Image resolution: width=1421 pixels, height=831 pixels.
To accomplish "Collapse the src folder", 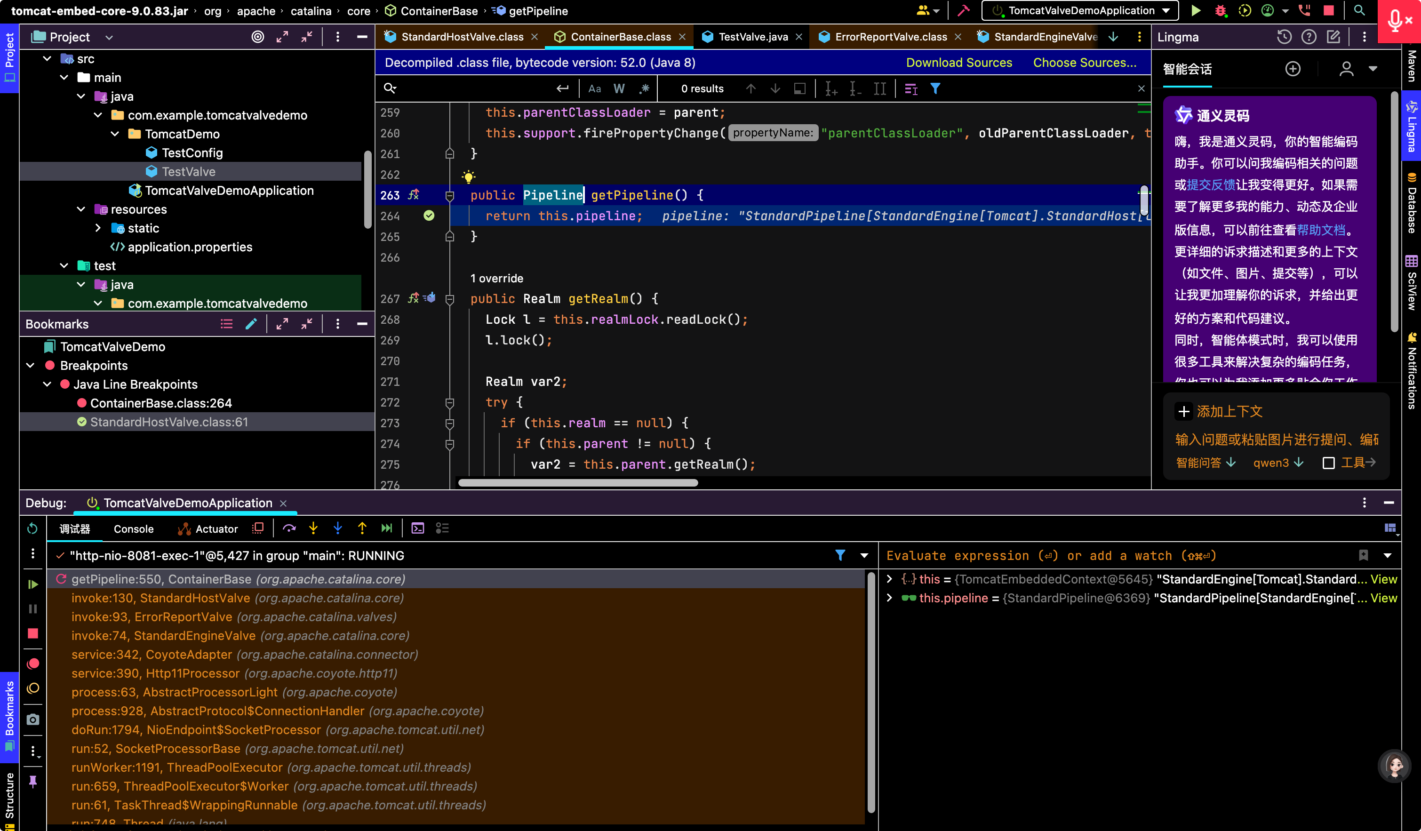I will point(48,59).
